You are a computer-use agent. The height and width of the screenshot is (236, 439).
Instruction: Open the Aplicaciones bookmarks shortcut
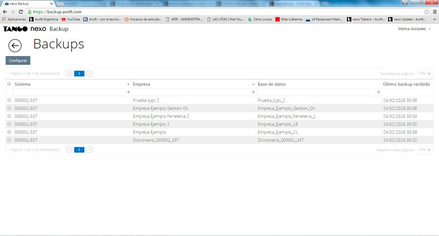tap(14, 20)
